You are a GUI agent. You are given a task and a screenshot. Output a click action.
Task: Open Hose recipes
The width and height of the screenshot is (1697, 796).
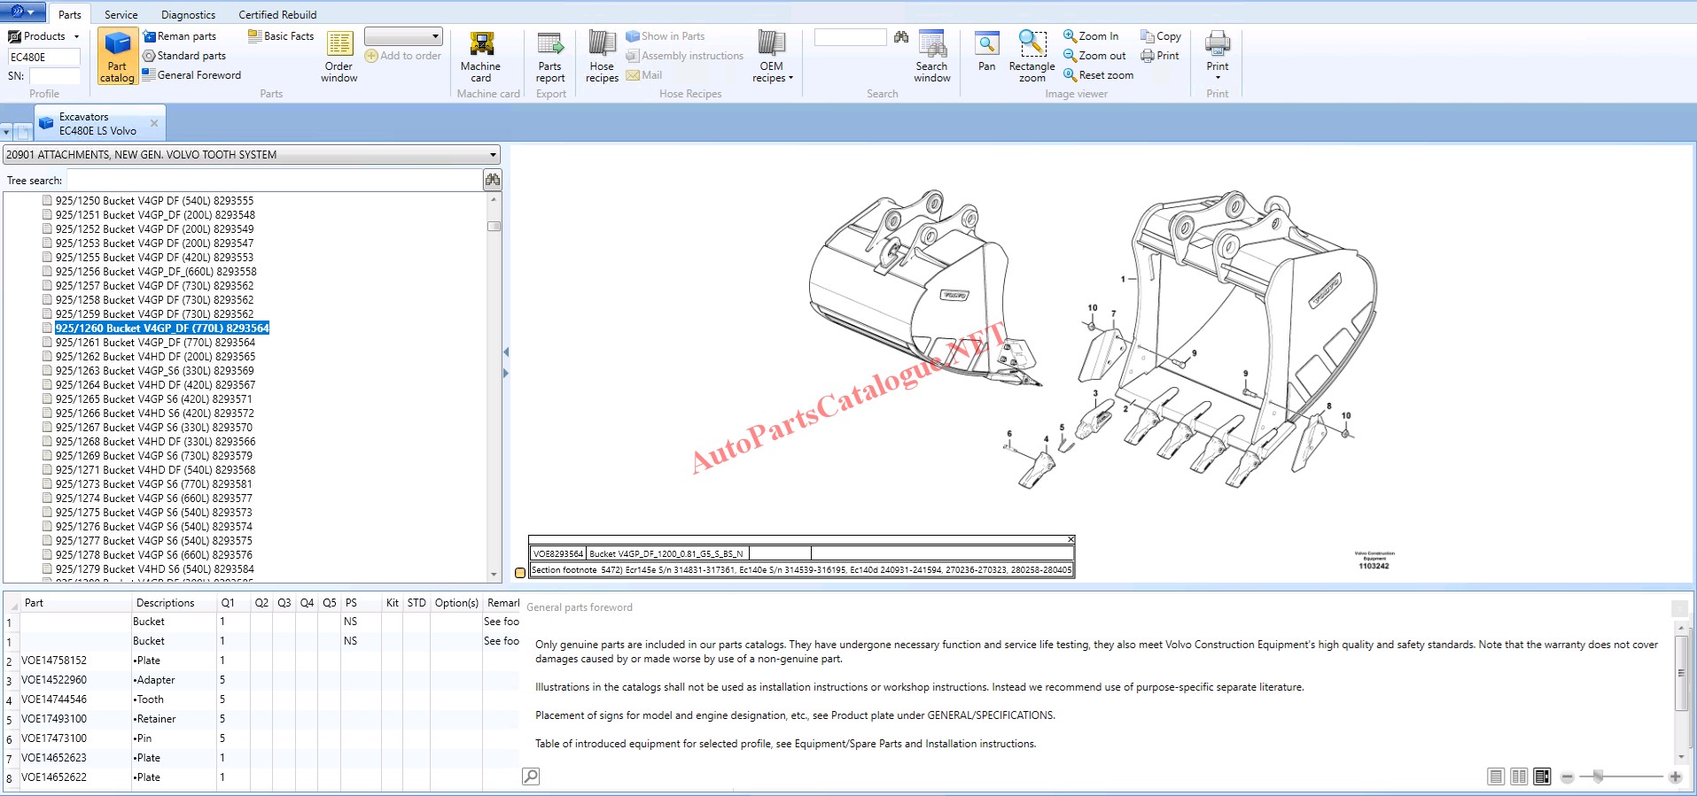click(x=602, y=57)
